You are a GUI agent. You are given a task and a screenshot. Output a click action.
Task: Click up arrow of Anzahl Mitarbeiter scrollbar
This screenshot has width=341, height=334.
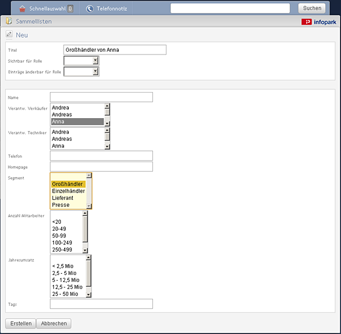tap(85, 213)
